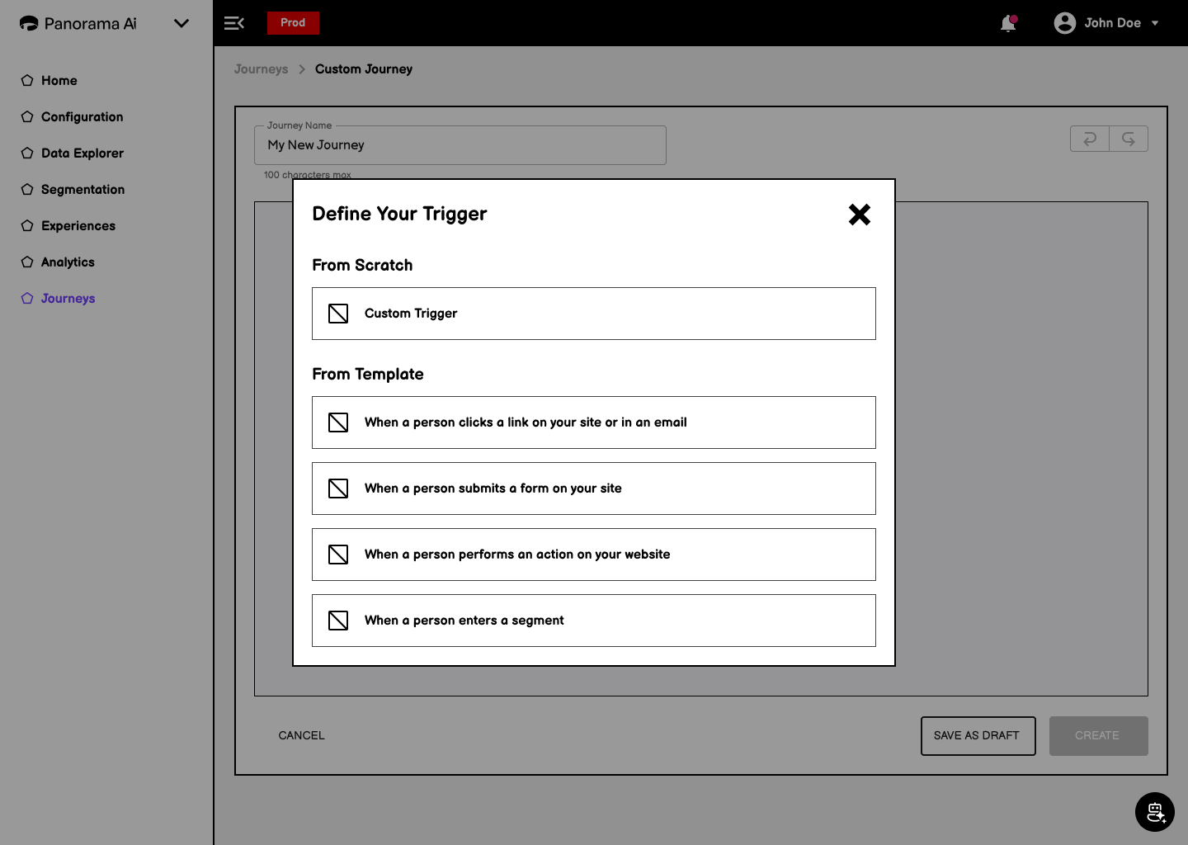Click the redo button
The width and height of the screenshot is (1188, 845).
[1129, 139]
